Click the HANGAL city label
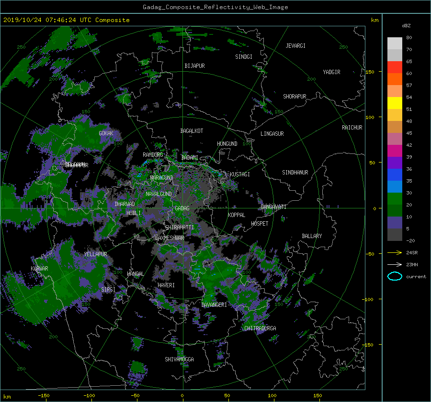 tap(136, 274)
